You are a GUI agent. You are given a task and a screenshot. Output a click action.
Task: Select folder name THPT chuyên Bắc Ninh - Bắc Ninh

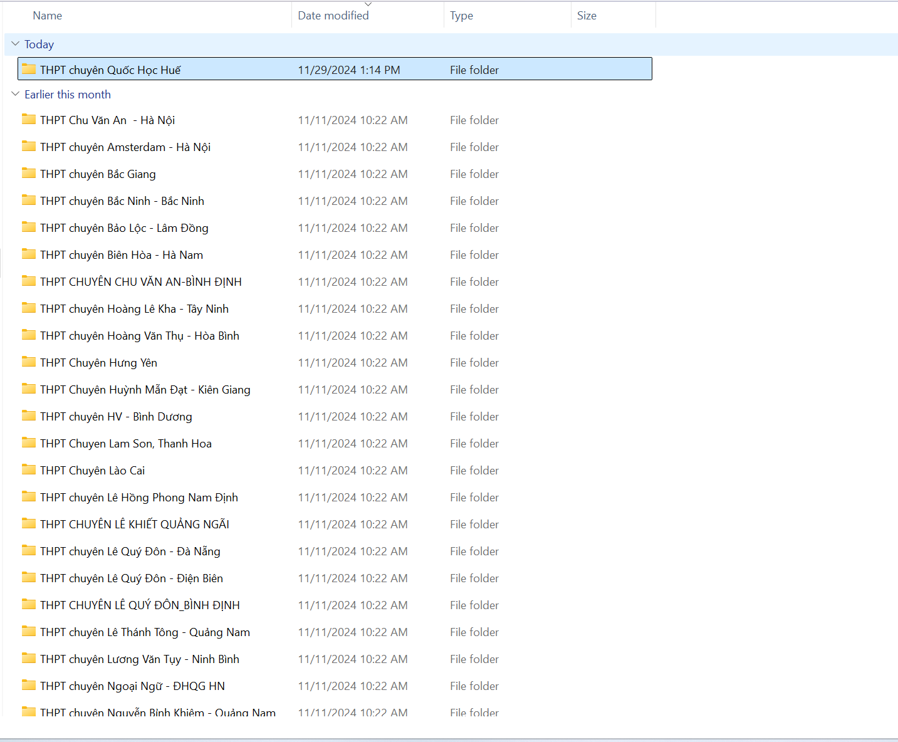122,201
